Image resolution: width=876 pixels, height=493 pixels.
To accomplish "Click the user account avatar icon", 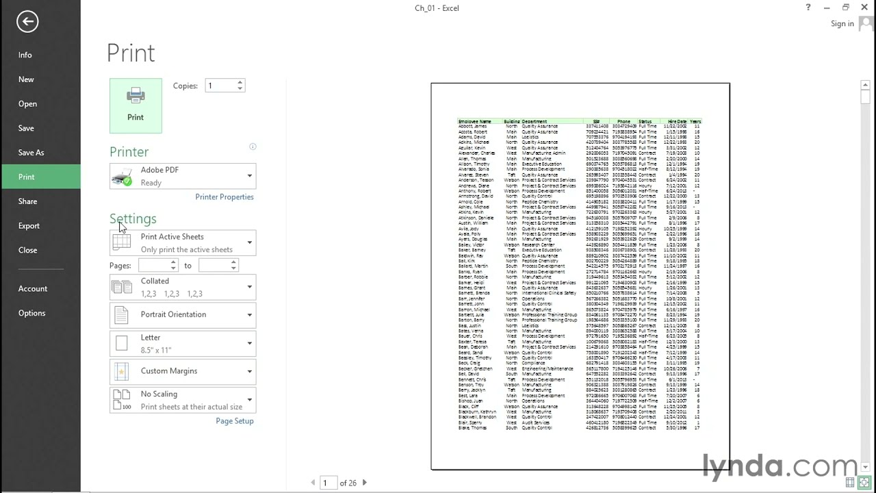I will [x=866, y=23].
